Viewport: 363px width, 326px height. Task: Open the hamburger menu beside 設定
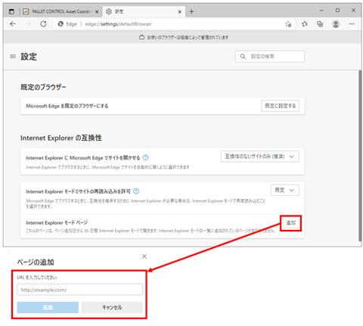click(13, 57)
